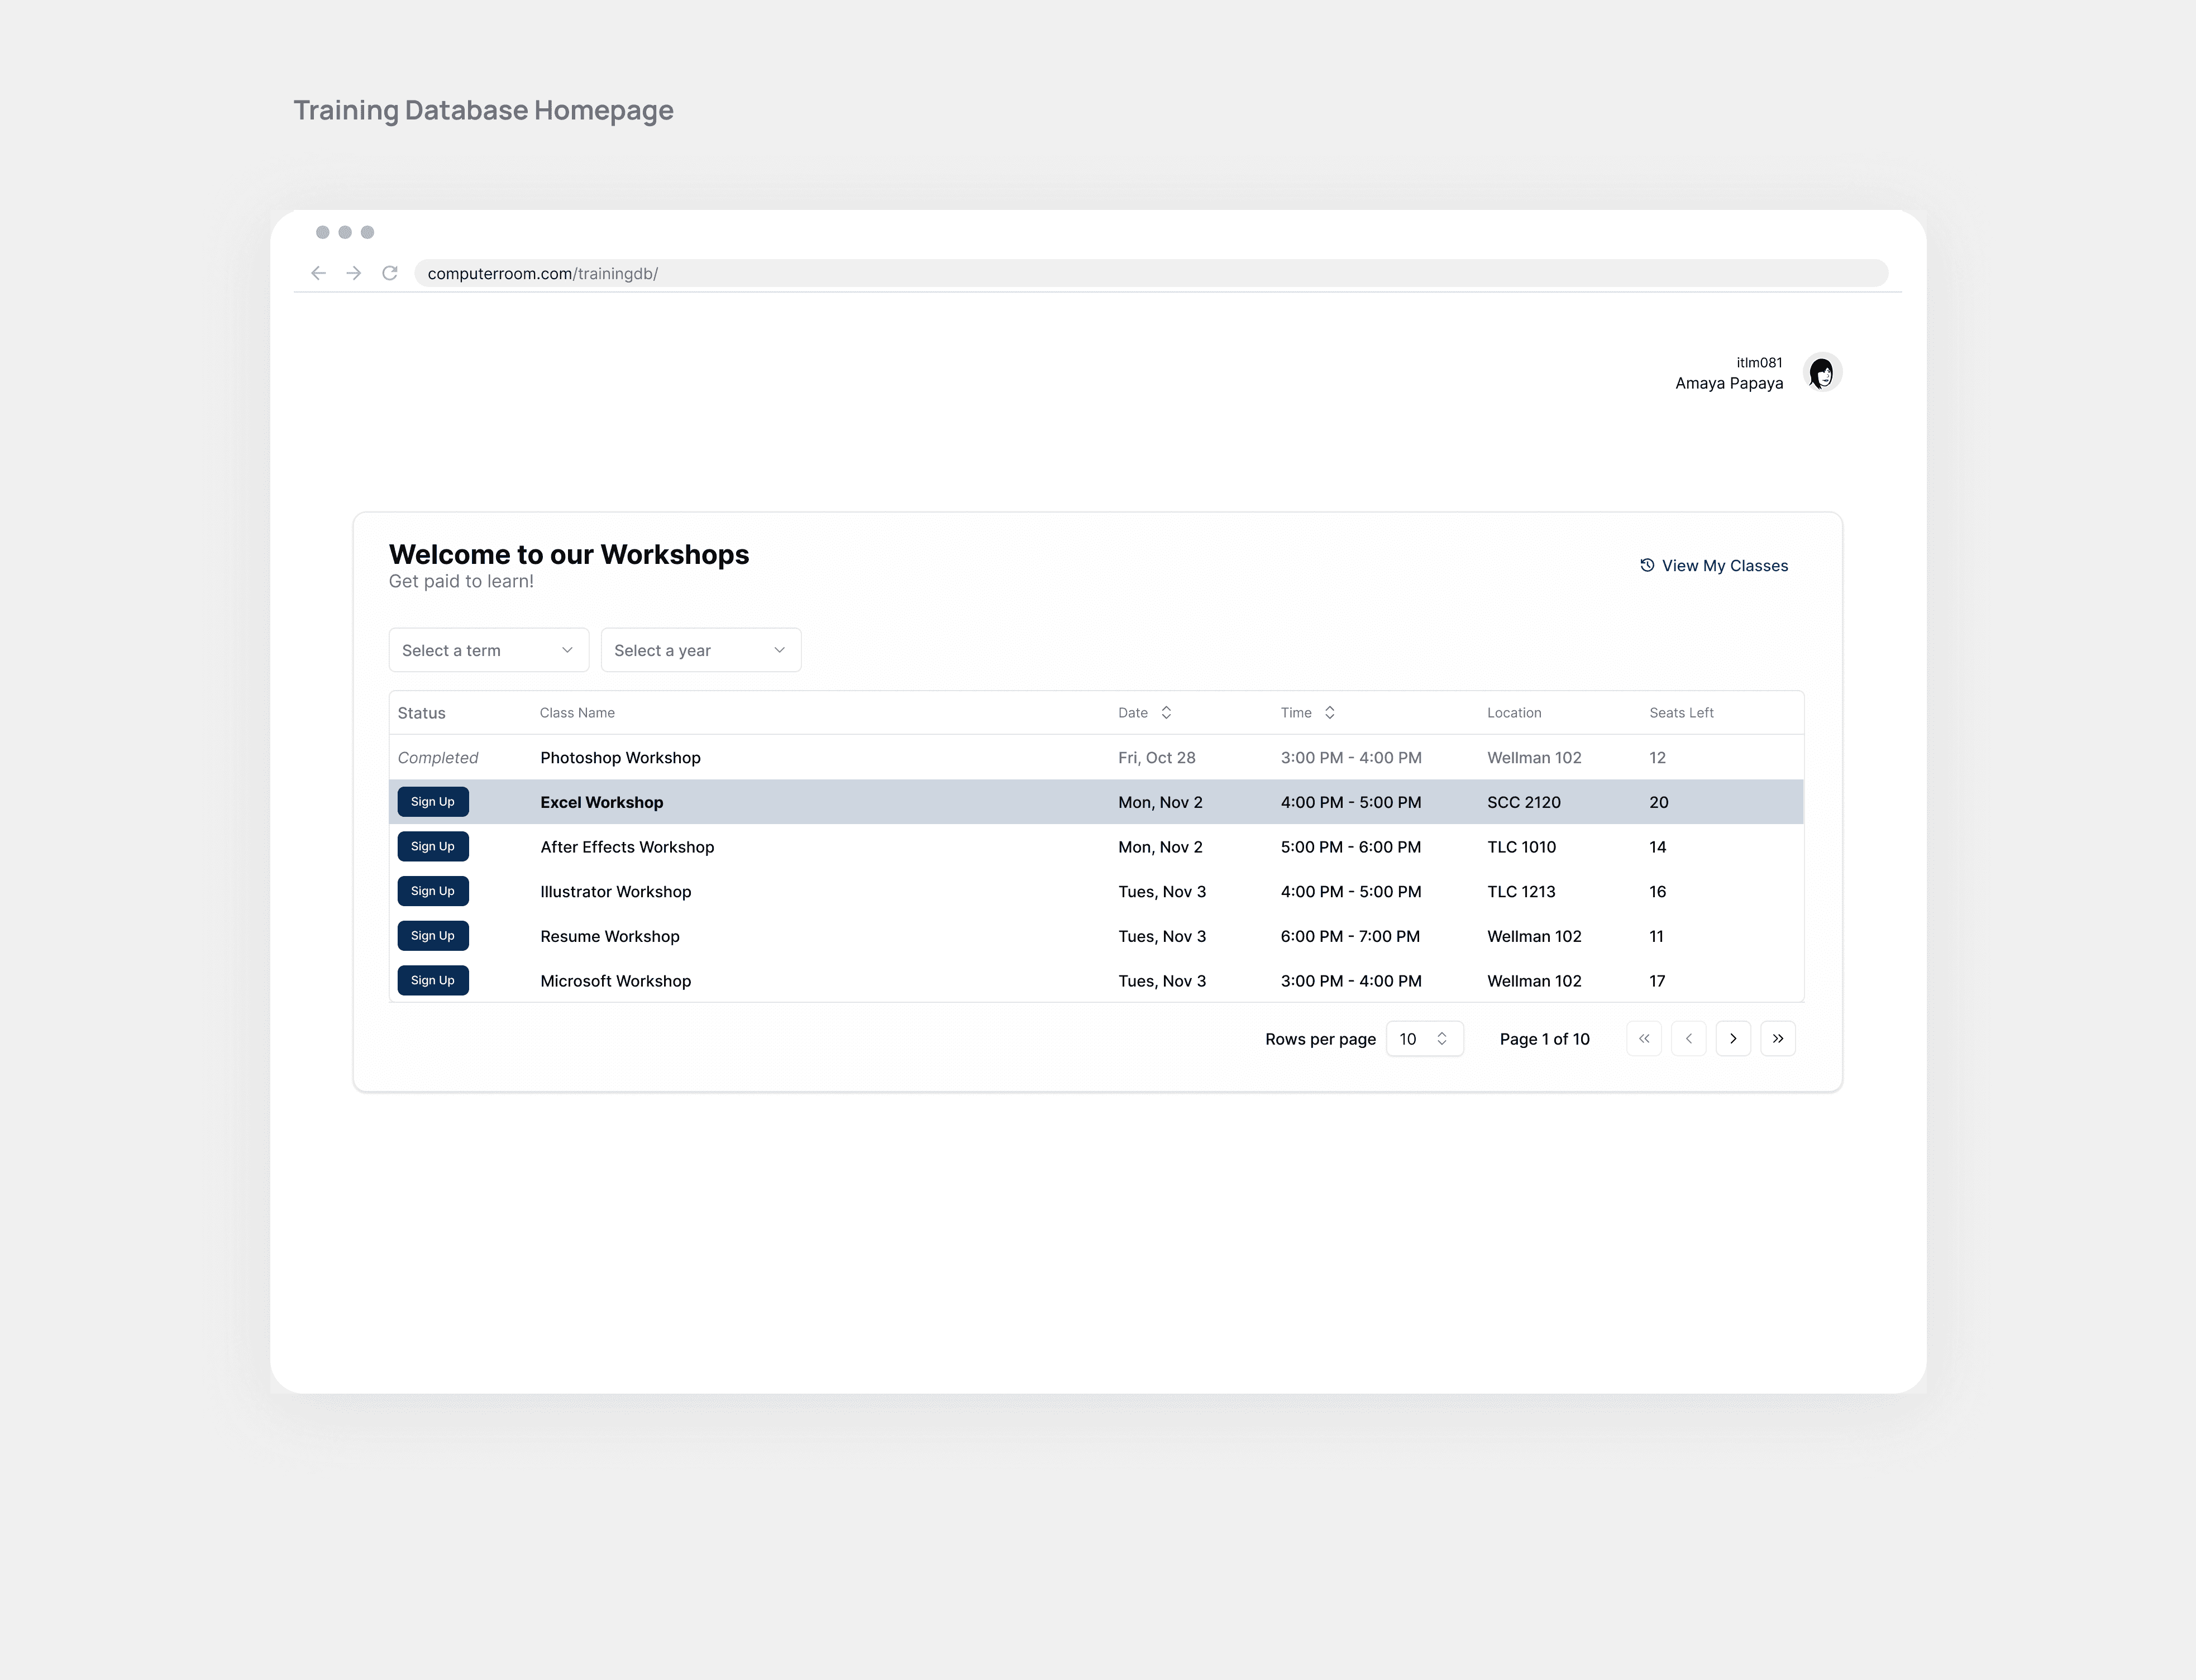Jump to last page of workshops

1778,1039
